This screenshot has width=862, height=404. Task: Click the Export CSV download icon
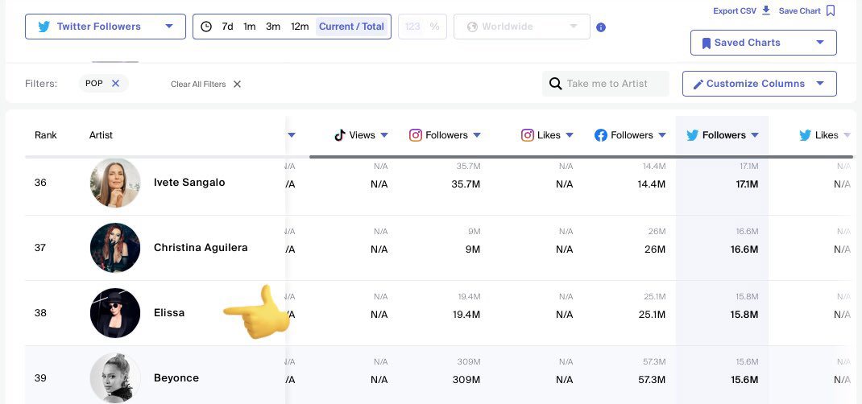(766, 10)
